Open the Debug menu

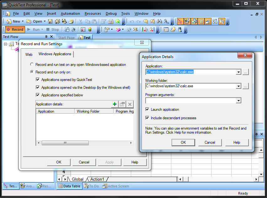coord(111,13)
